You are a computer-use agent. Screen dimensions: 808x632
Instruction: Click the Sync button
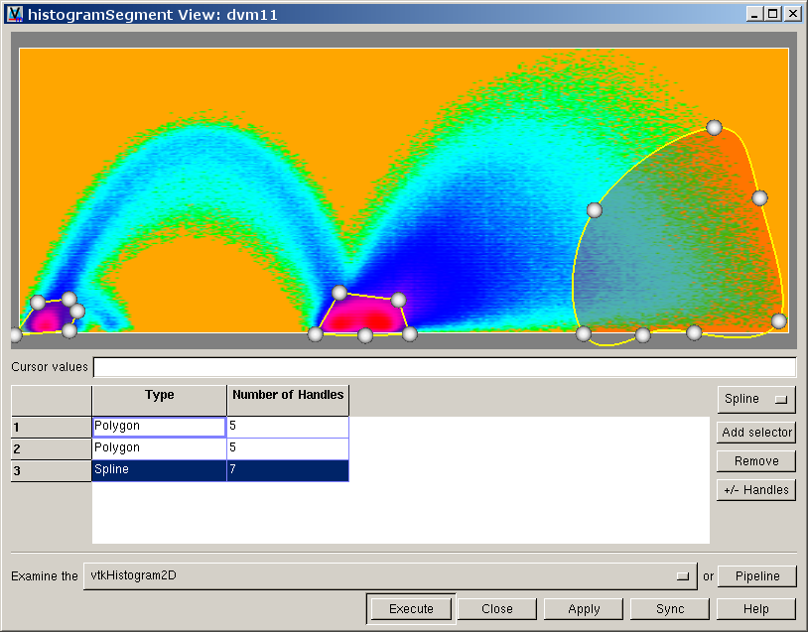coord(670,609)
